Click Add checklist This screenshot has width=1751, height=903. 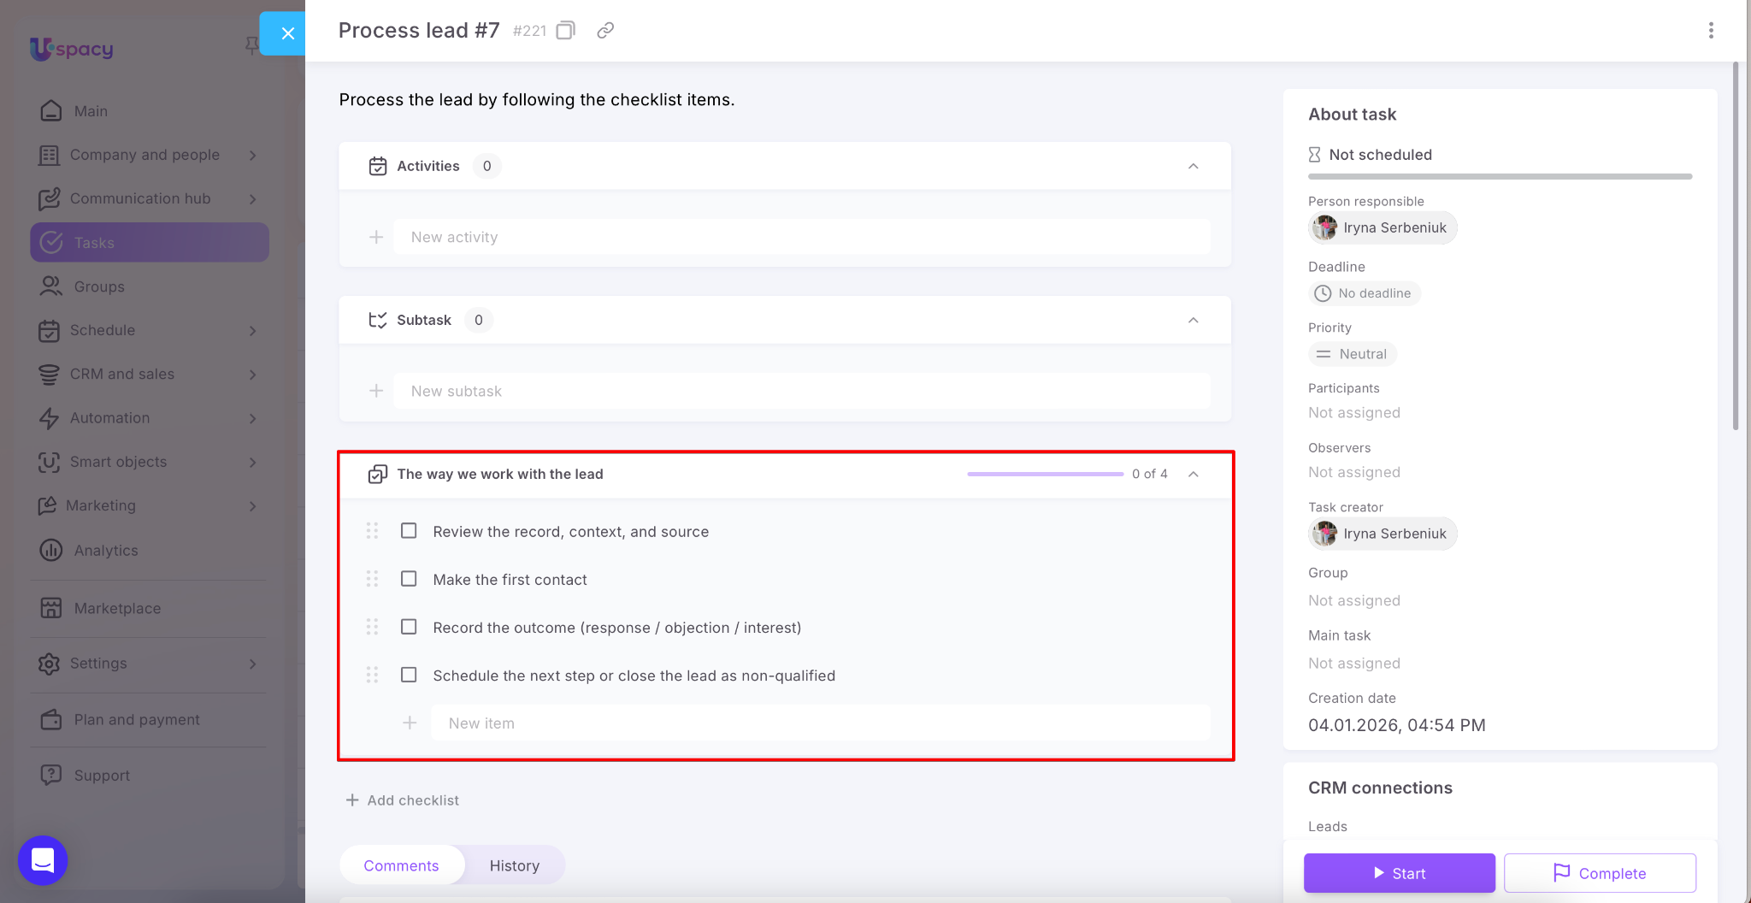(x=403, y=800)
